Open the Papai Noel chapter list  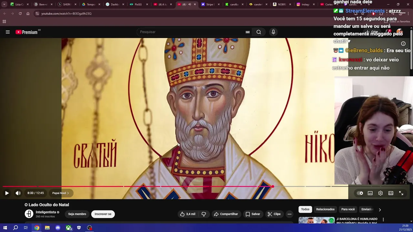pyautogui.click(x=61, y=193)
